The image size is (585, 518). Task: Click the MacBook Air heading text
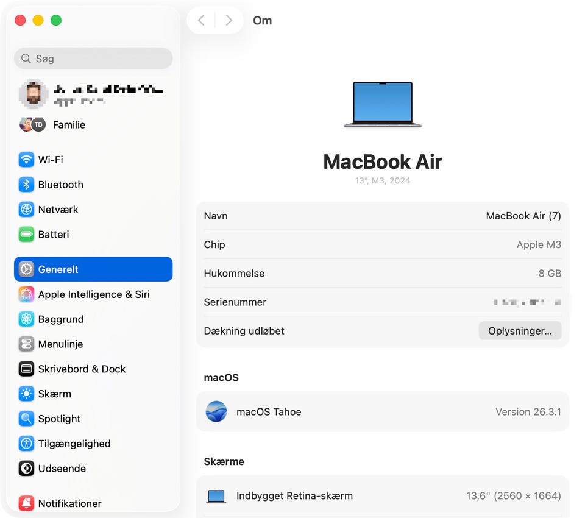(383, 162)
